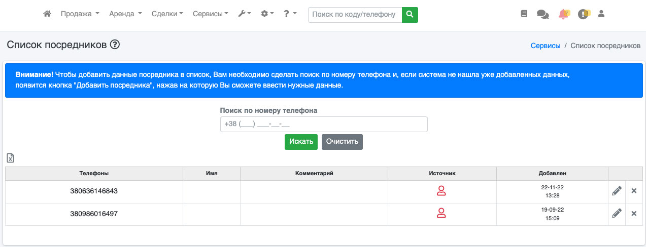Open the book documentation icon
This screenshot has width=646, height=247.
pyautogui.click(x=524, y=14)
